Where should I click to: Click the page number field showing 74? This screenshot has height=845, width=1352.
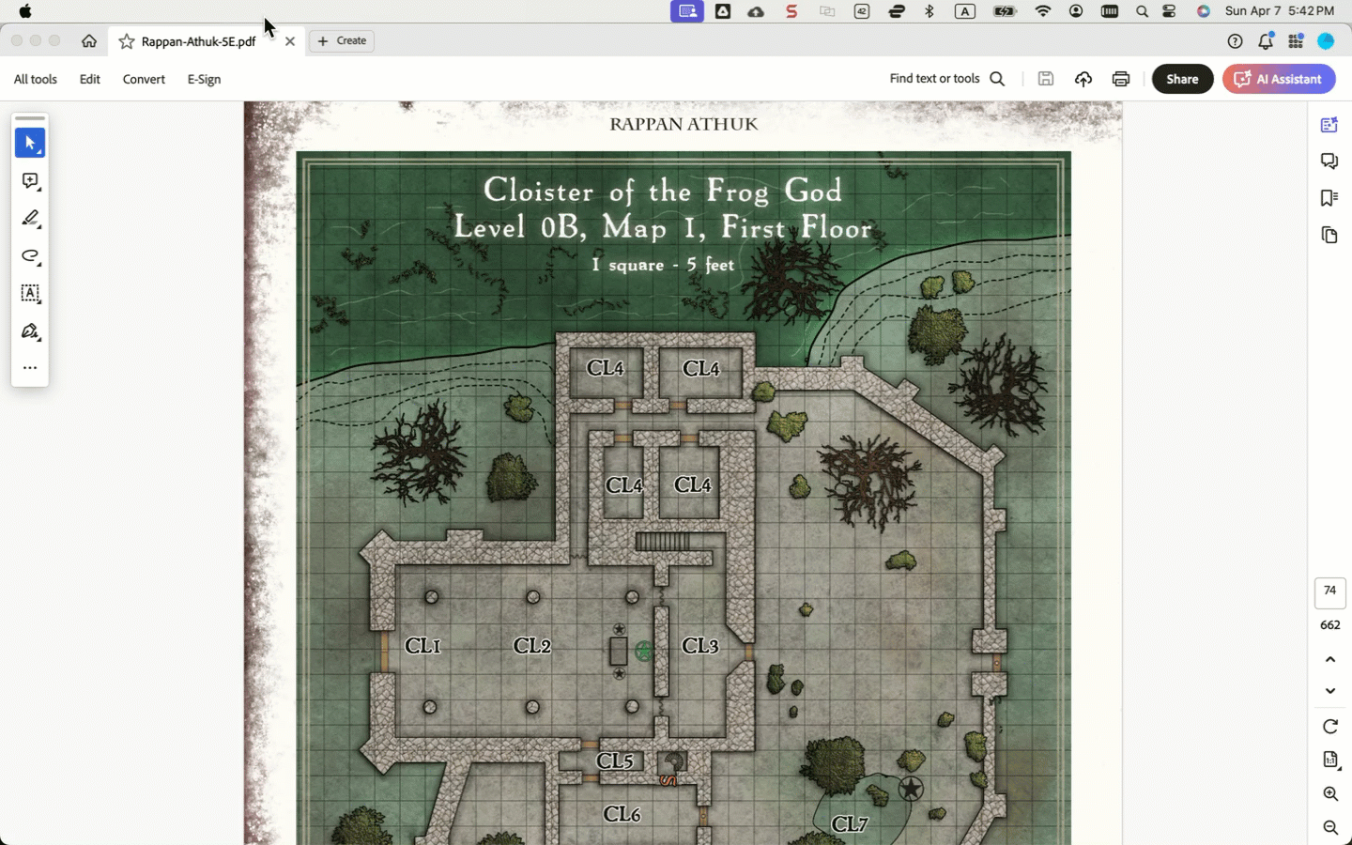(x=1329, y=591)
